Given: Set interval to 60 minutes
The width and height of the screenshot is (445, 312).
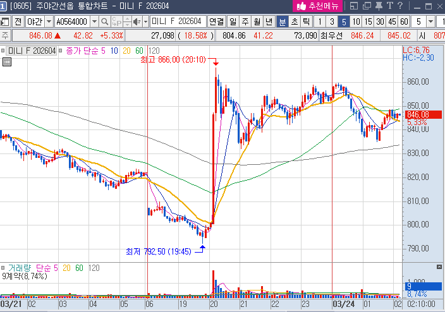Looking at the screenshot, I should point(404,21).
